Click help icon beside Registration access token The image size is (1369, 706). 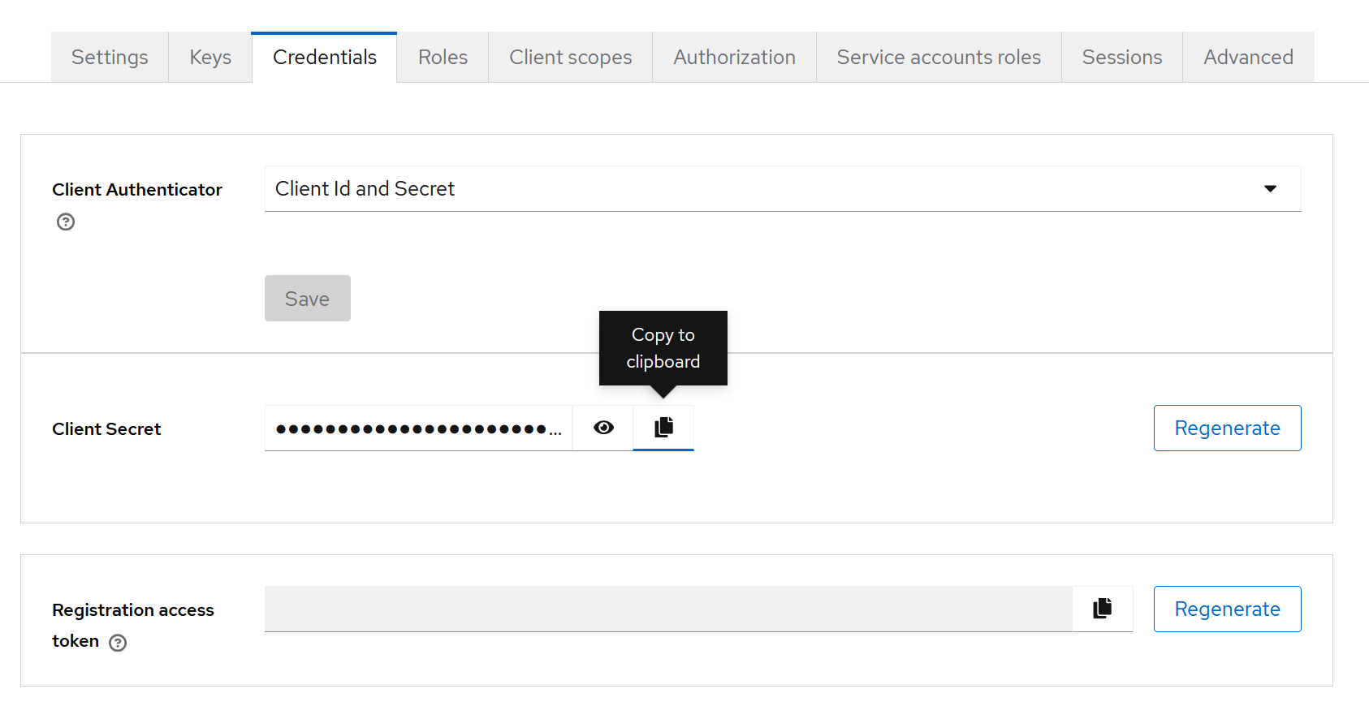(118, 643)
